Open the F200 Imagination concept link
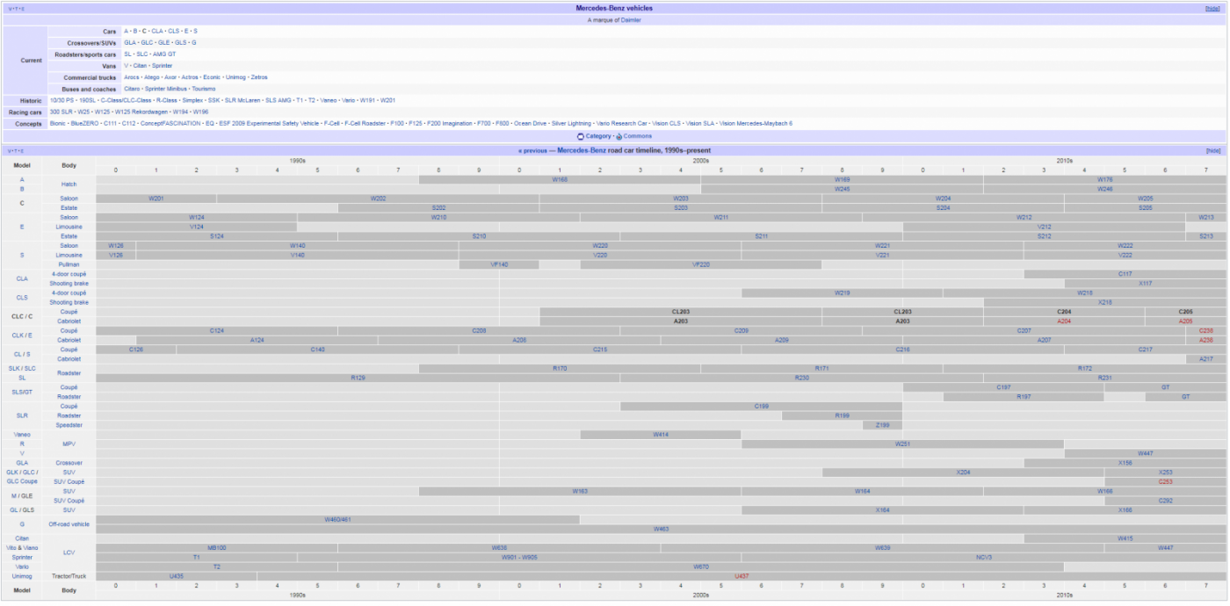Viewport: 1230px width, 606px height. pyautogui.click(x=450, y=123)
